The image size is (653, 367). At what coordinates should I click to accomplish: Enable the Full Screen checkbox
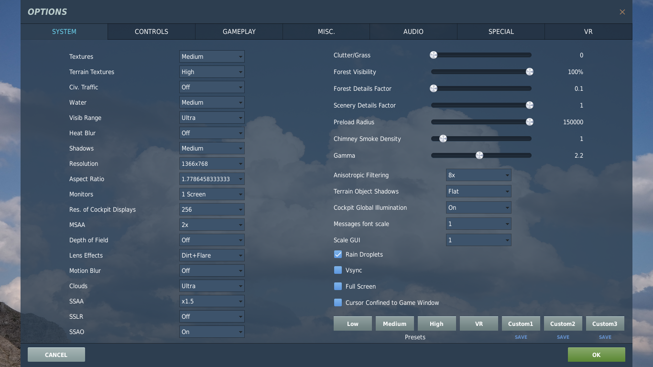point(338,286)
